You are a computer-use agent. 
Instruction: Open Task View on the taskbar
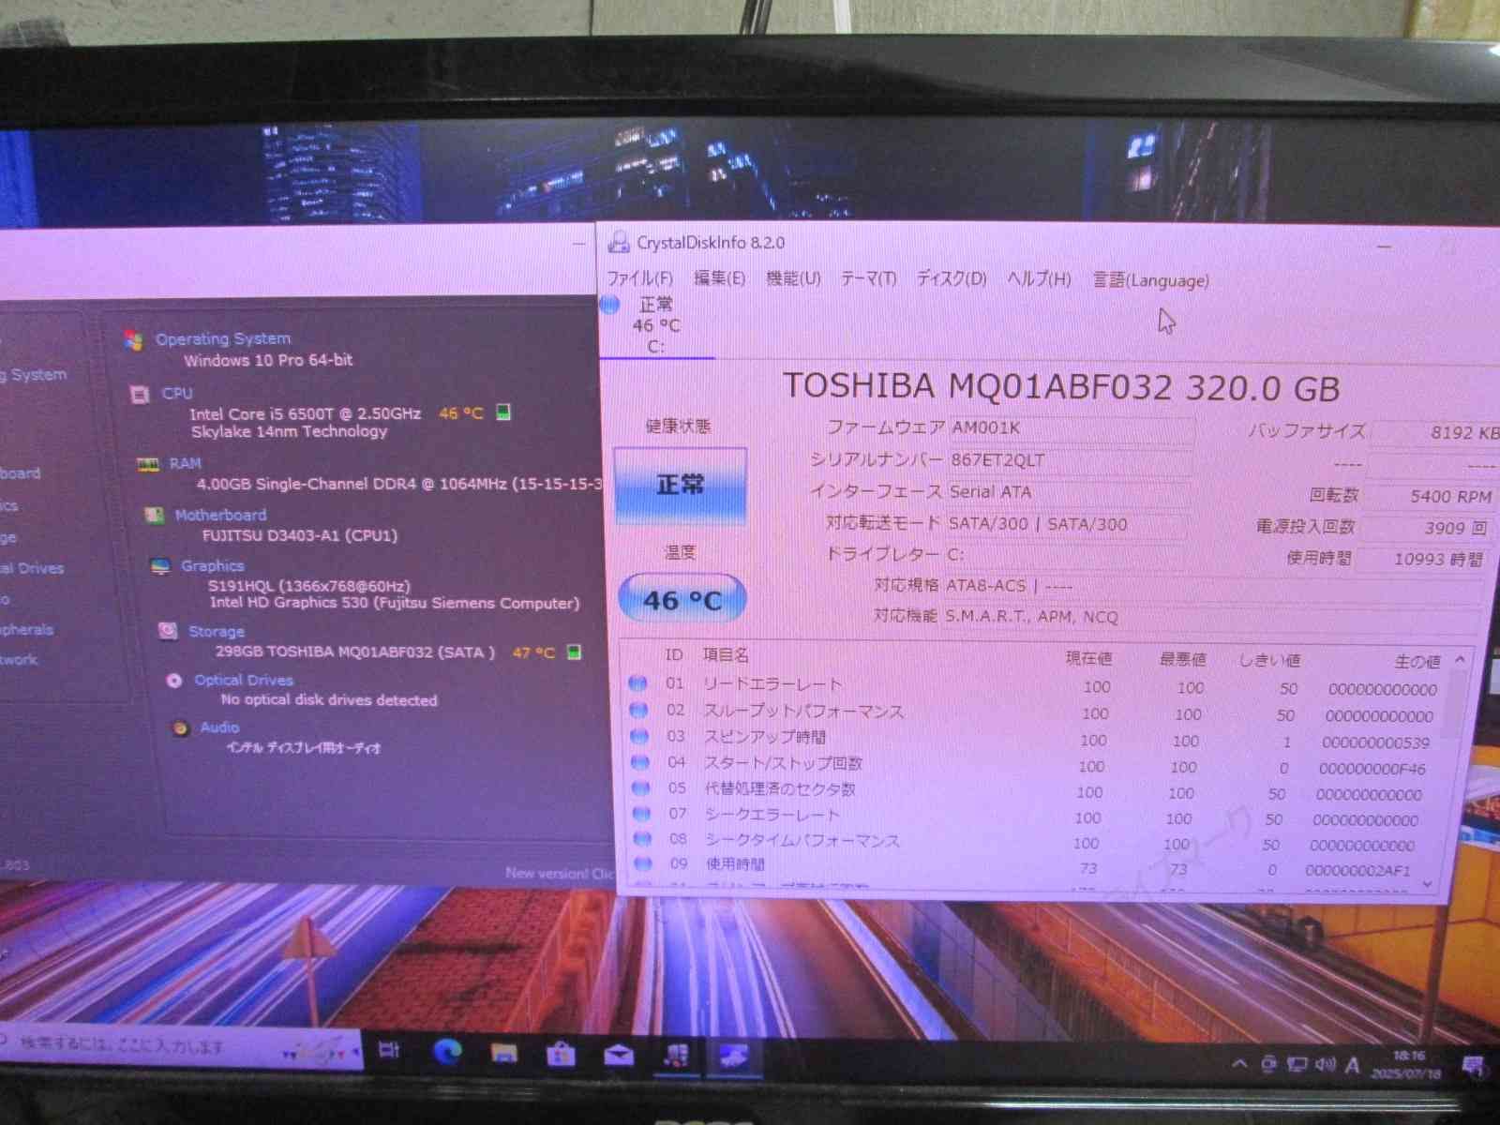(x=389, y=1050)
